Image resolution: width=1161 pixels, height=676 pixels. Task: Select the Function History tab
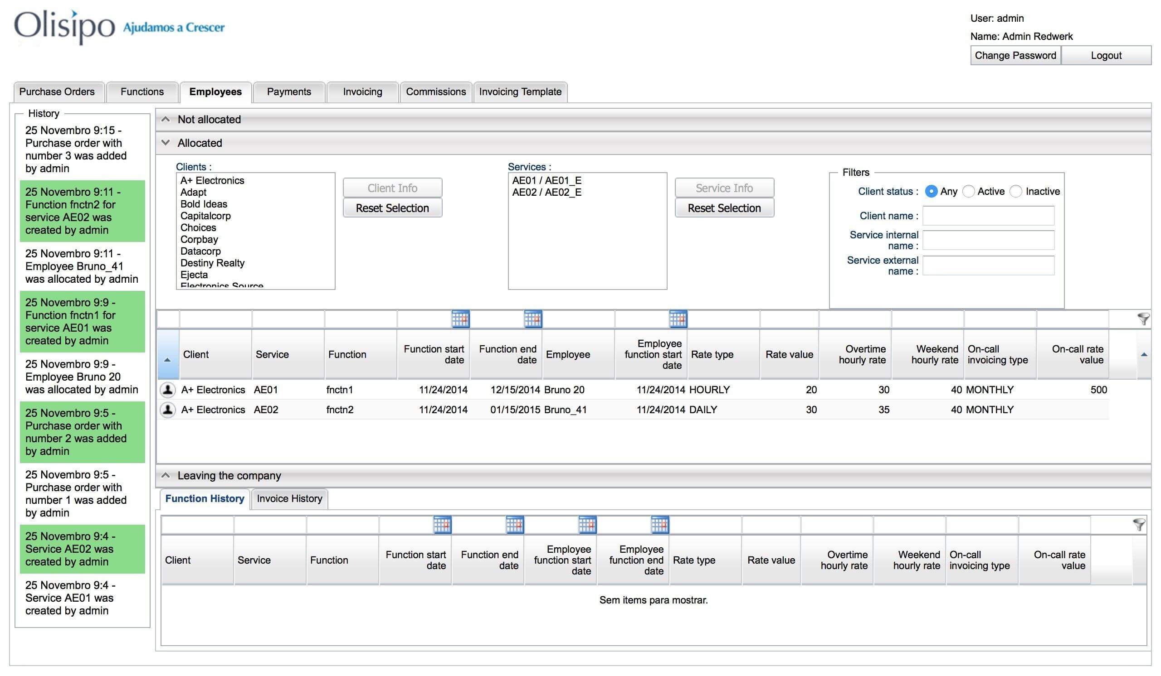point(205,499)
